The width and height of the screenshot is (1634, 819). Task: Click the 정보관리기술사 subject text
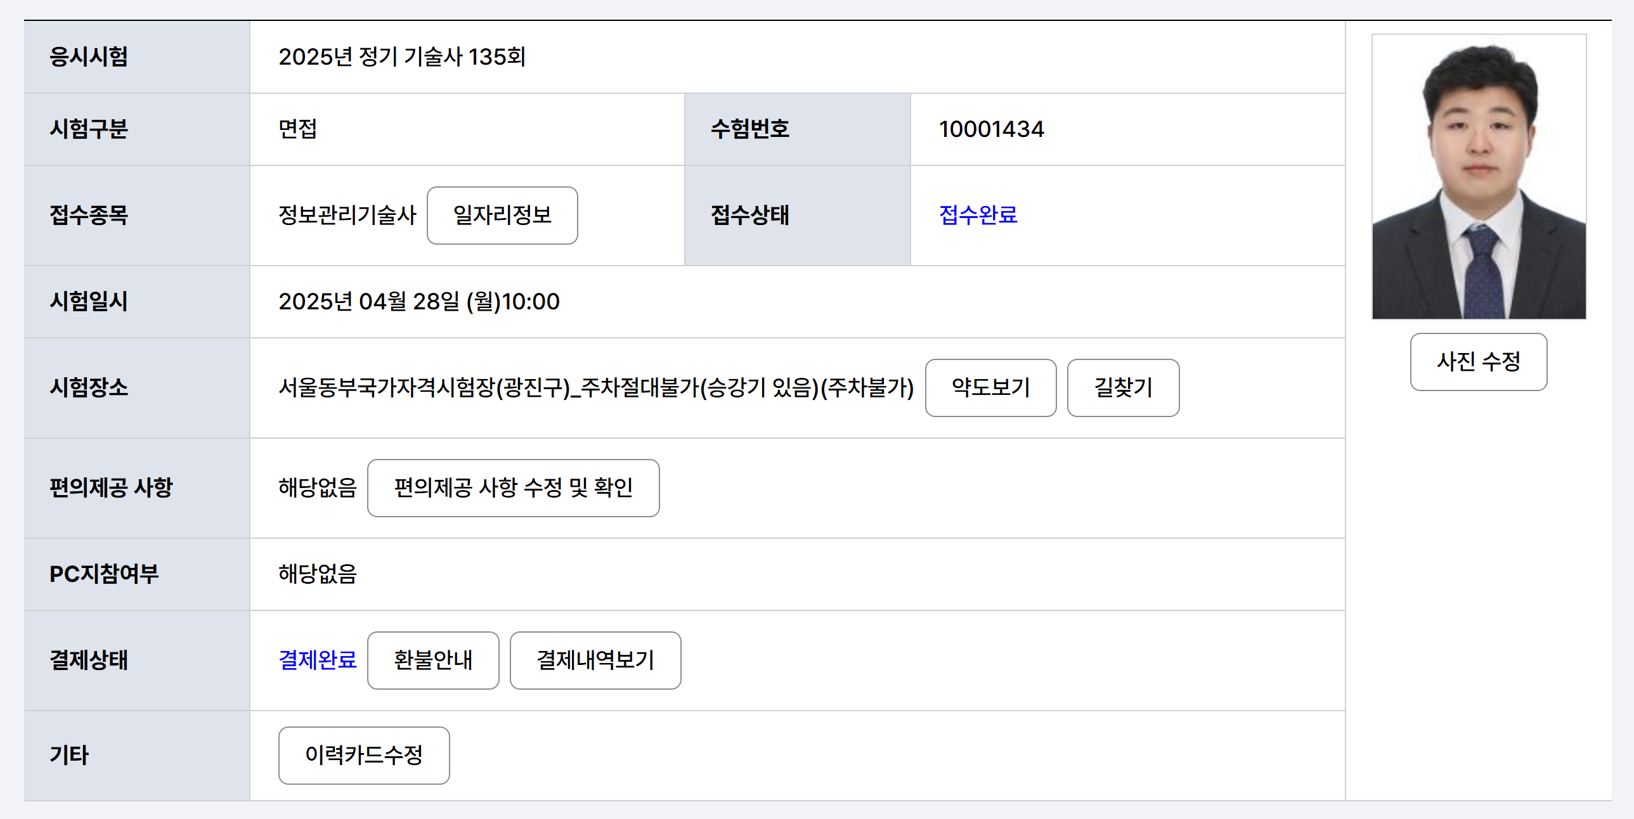coord(347,215)
